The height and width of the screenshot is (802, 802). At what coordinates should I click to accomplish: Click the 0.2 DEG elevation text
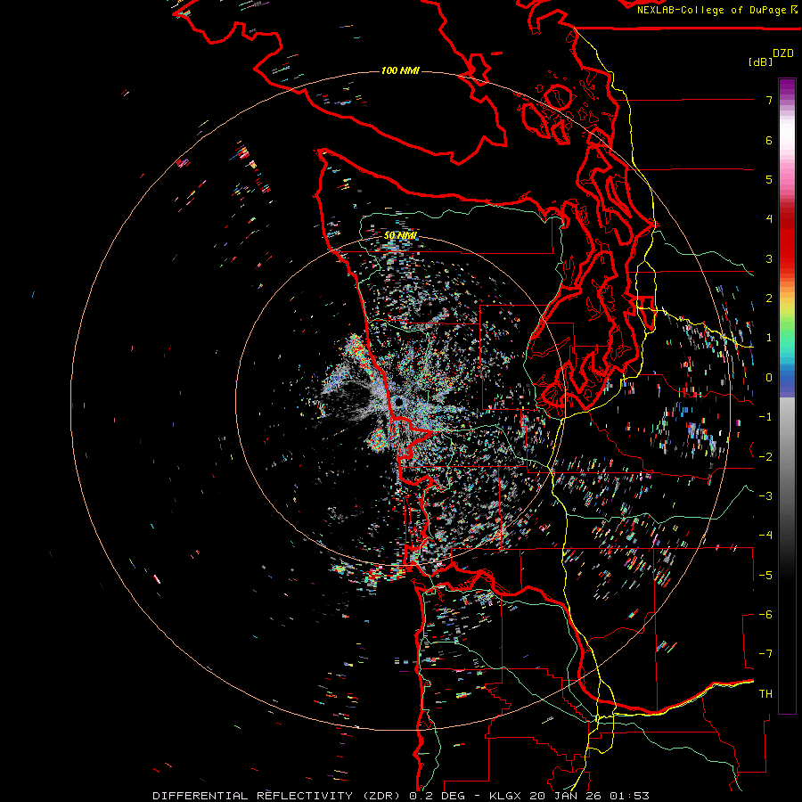tap(438, 796)
